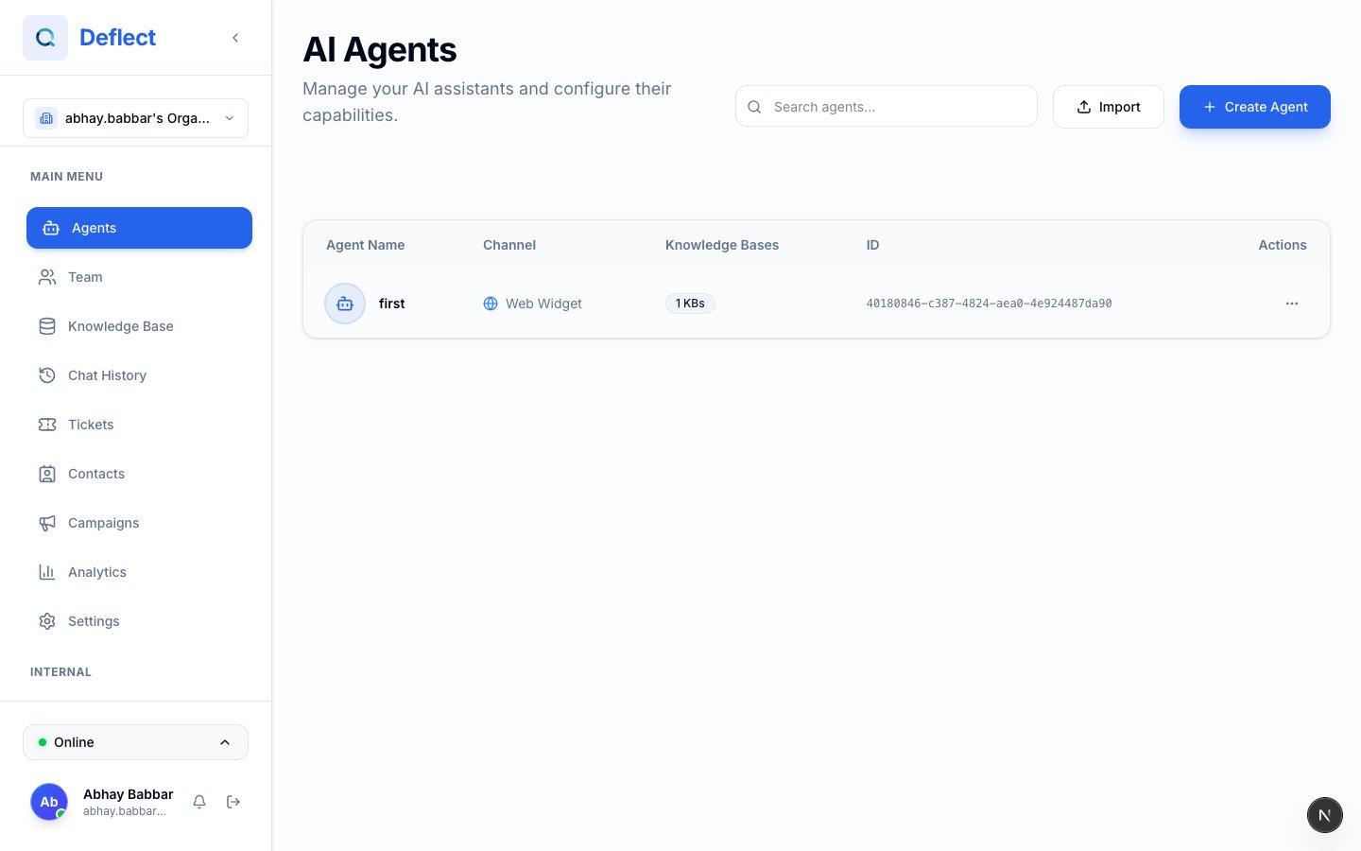Viewport: 1361px width, 851px height.
Task: Click the Contacts address book icon
Action: tap(47, 474)
